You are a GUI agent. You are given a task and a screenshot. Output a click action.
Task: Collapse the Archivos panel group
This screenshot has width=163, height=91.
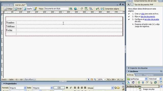pyautogui.click(x=129, y=71)
